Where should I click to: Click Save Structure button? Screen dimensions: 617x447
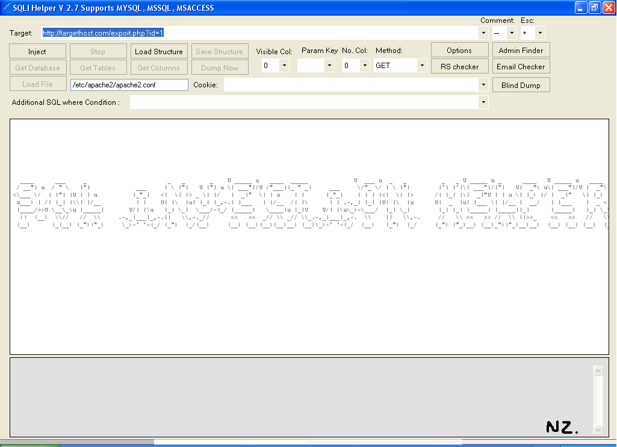point(220,52)
